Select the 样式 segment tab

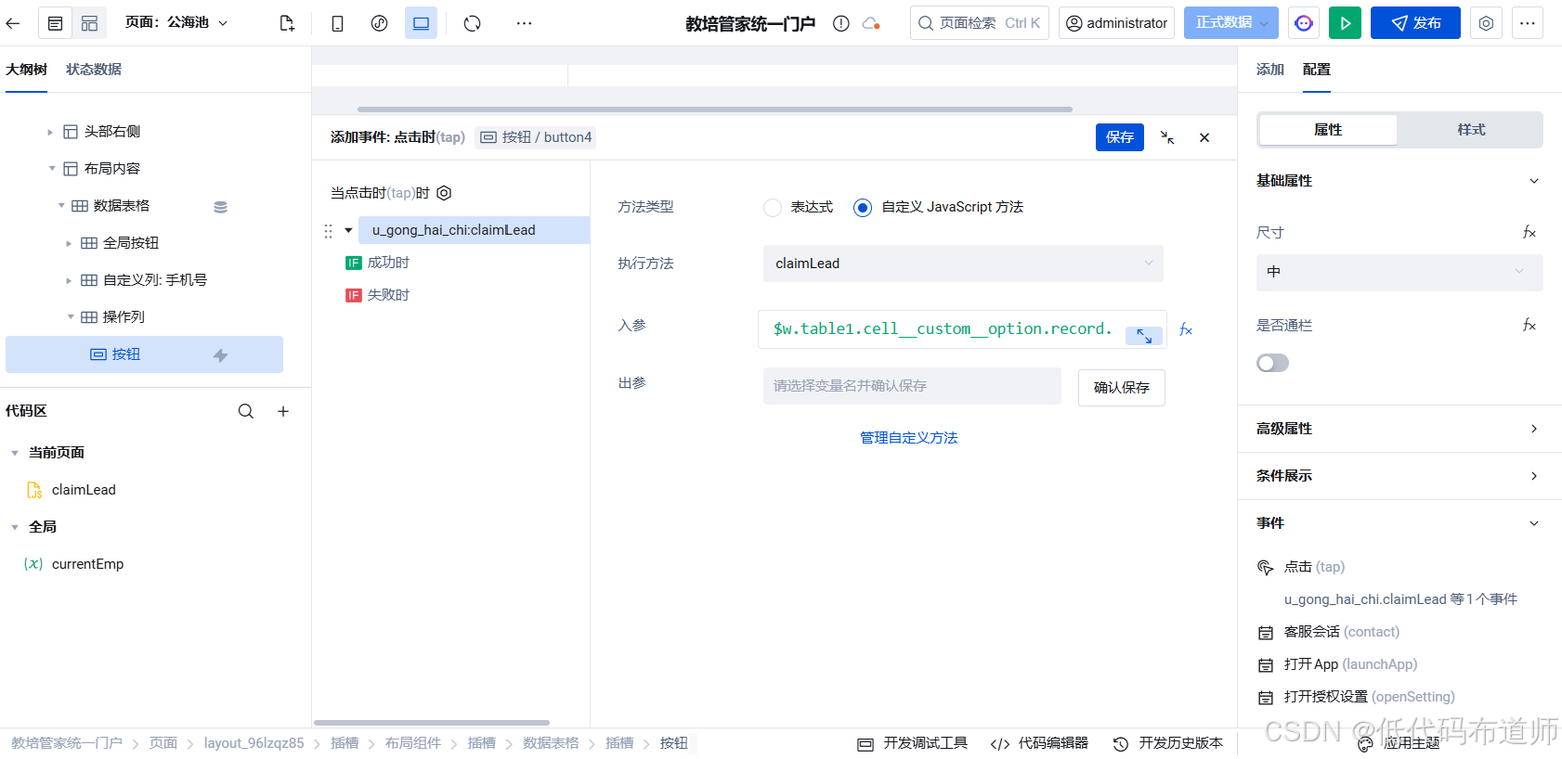point(1471,130)
